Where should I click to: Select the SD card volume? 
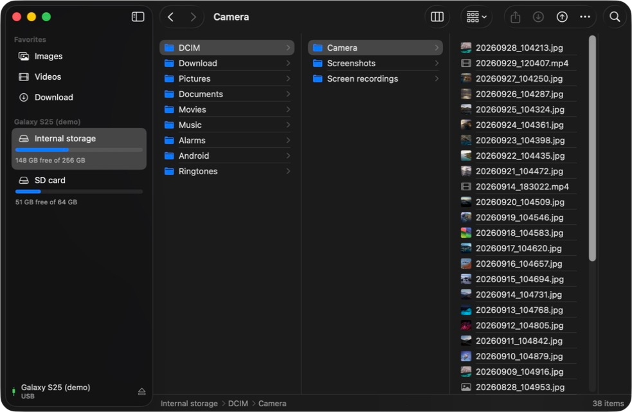point(79,190)
